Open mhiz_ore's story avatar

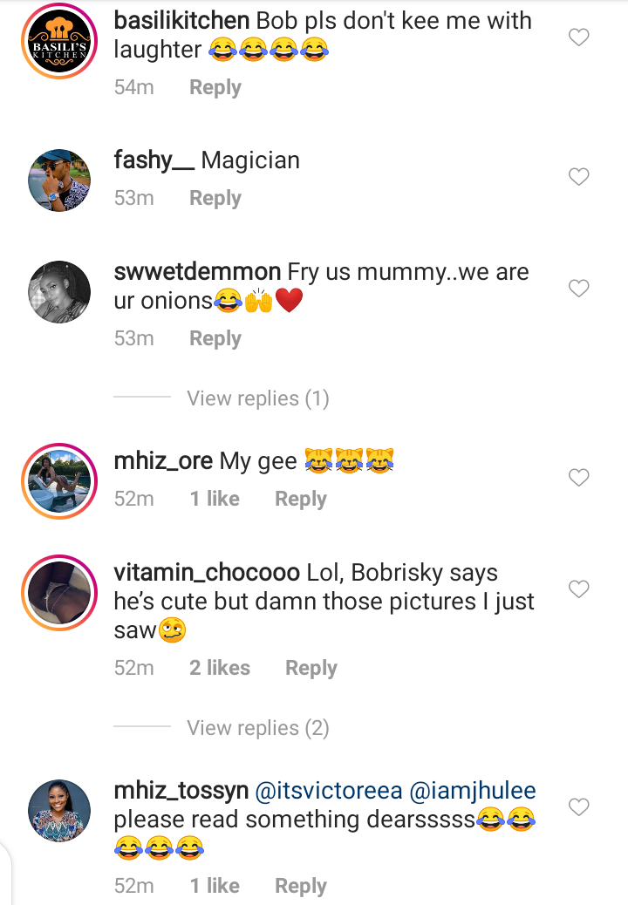click(x=59, y=481)
